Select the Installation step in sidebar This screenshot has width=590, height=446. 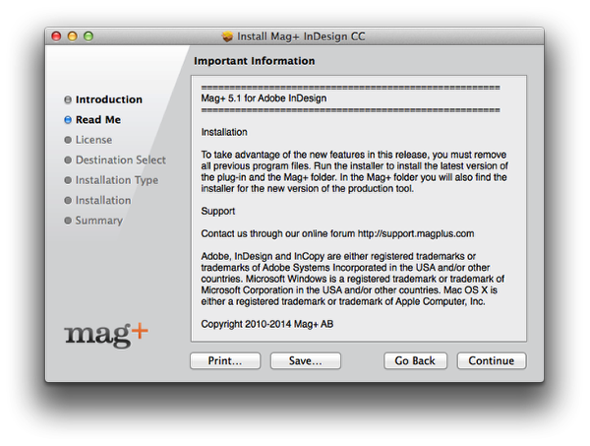coord(103,200)
